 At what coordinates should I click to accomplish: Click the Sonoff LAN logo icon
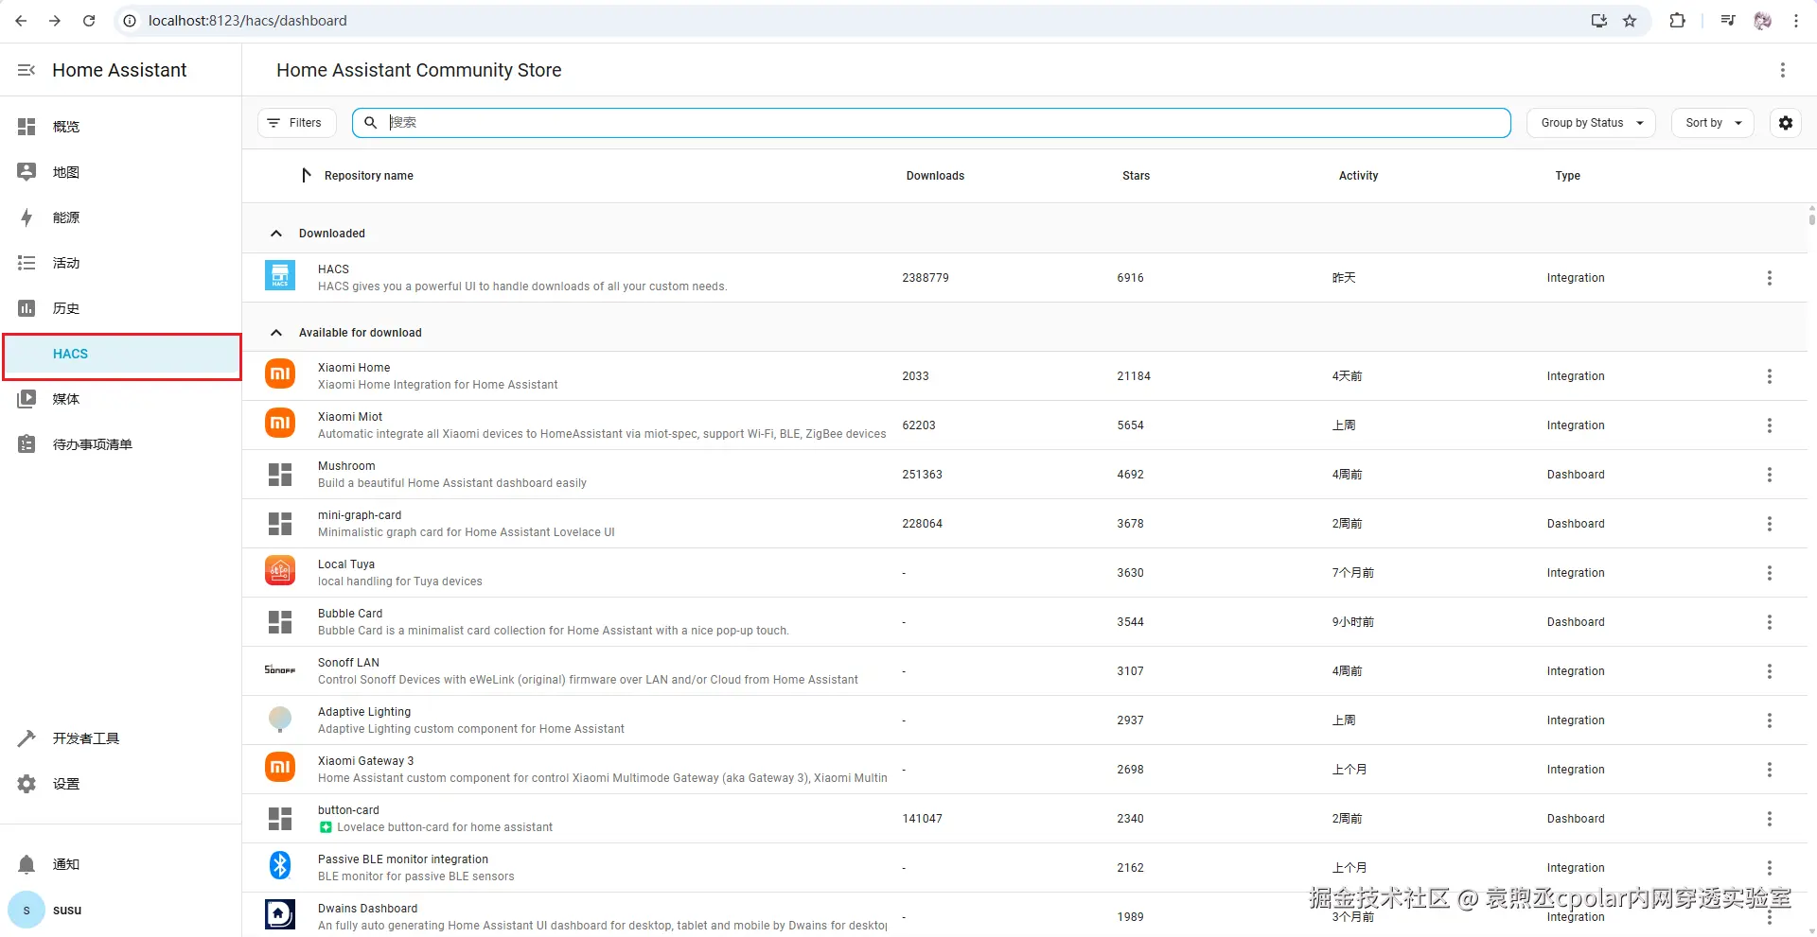pyautogui.click(x=280, y=669)
